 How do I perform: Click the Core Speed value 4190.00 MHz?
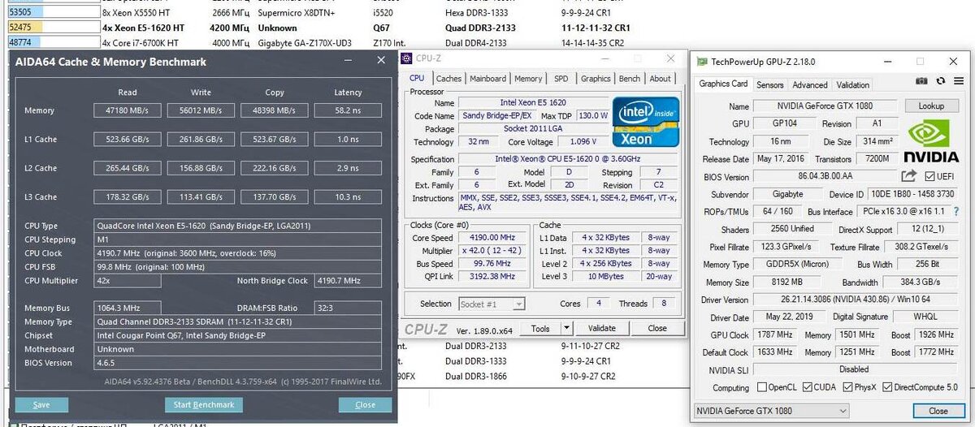[x=492, y=238]
